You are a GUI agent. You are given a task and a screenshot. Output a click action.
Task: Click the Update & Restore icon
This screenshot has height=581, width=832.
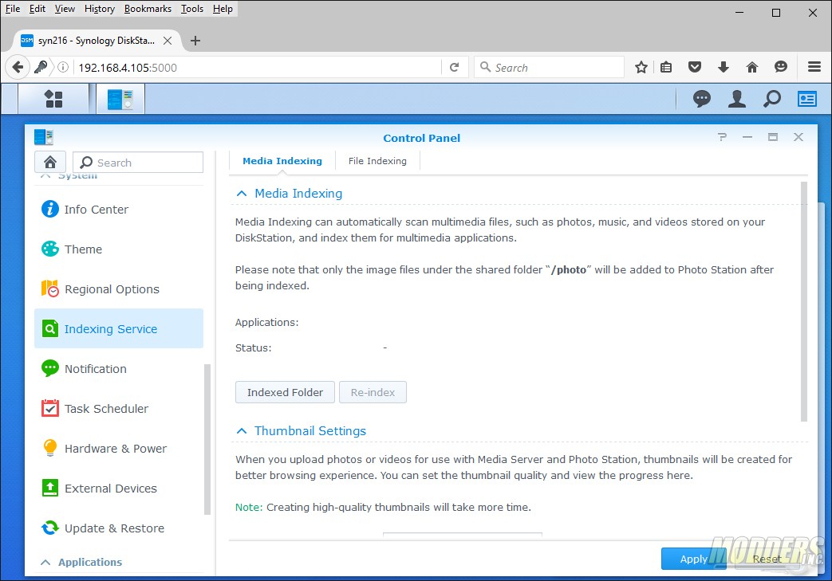50,528
